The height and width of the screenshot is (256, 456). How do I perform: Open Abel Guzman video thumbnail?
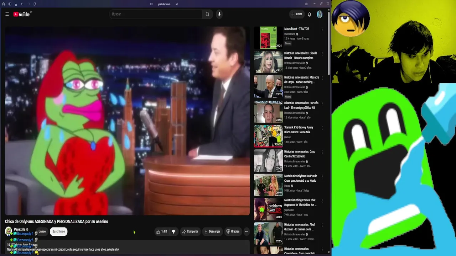(268, 234)
